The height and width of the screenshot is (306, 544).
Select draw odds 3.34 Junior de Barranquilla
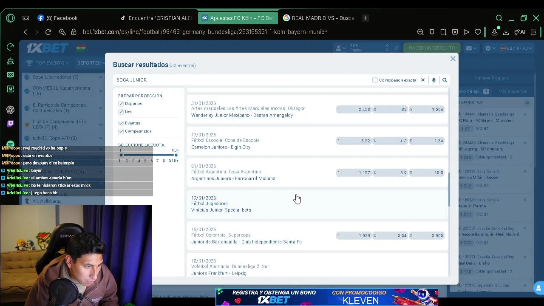click(390, 235)
